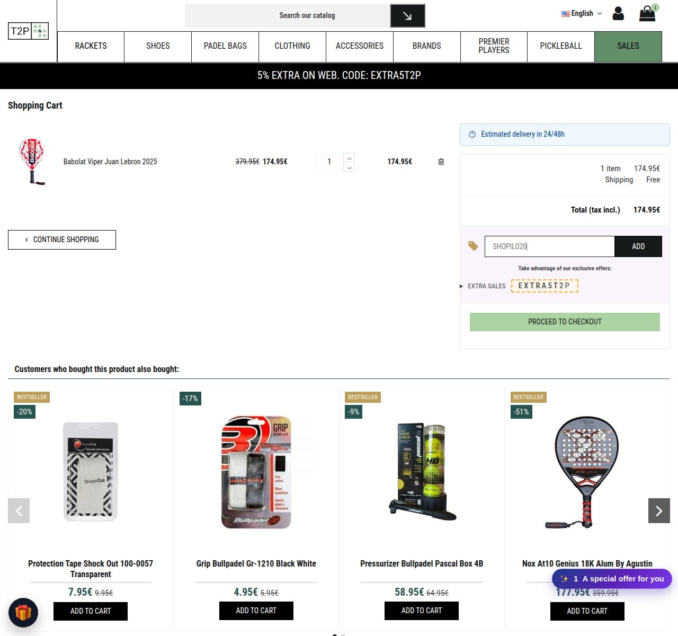Screen dimensions: 678x636
Task: Open the special offer notification
Action: pos(612,579)
